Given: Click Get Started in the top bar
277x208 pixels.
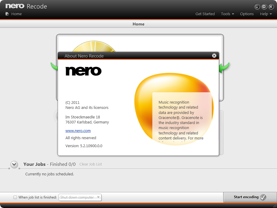Looking at the screenshot, I should click(x=205, y=14).
